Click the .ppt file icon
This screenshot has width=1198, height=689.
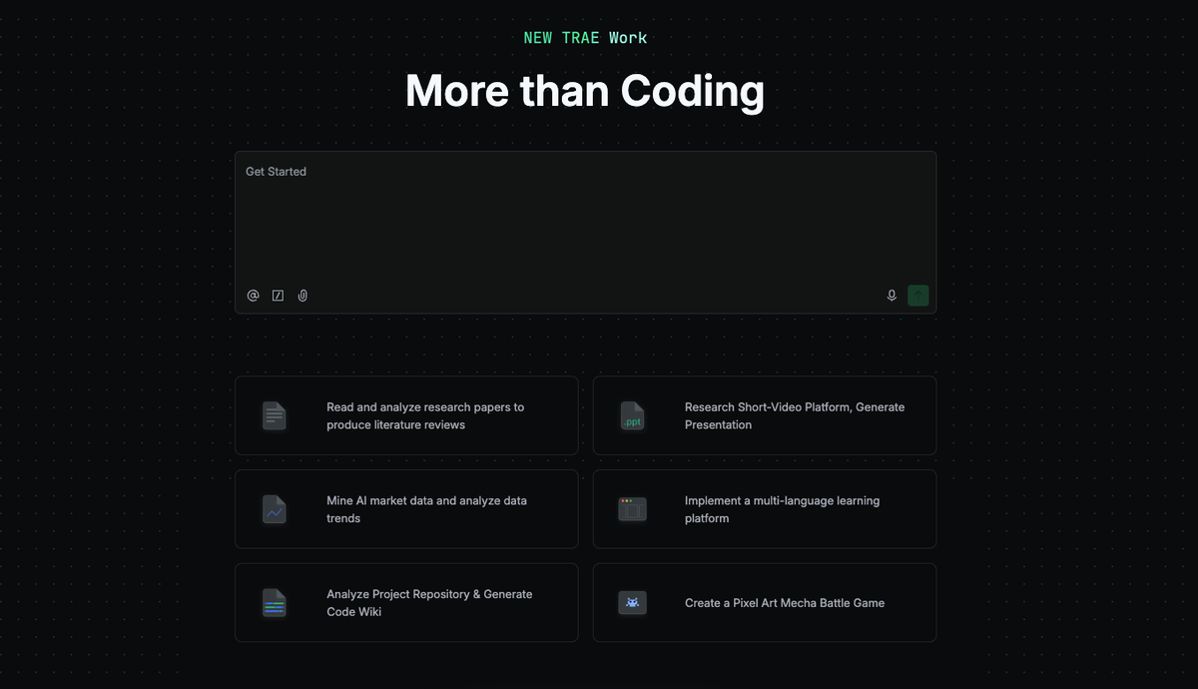633,415
